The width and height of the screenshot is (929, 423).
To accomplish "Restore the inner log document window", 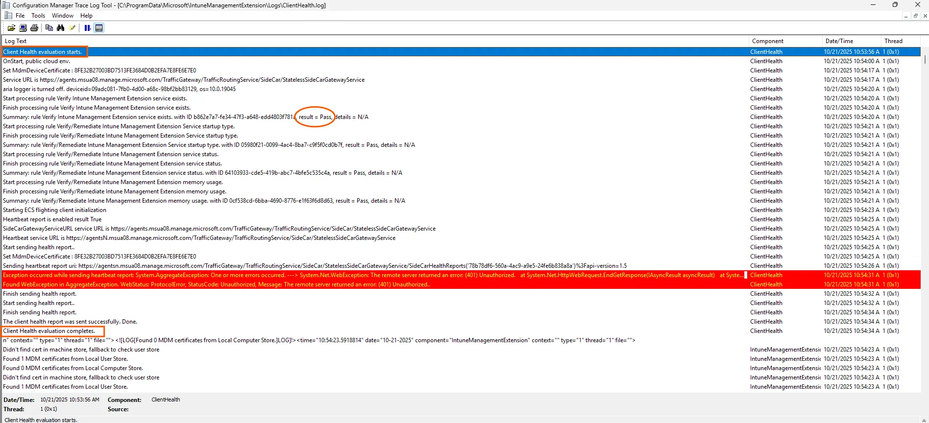I will coord(915,16).
